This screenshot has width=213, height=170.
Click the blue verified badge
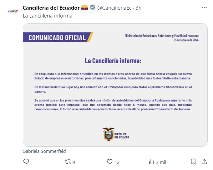pyautogui.click(x=92, y=7)
